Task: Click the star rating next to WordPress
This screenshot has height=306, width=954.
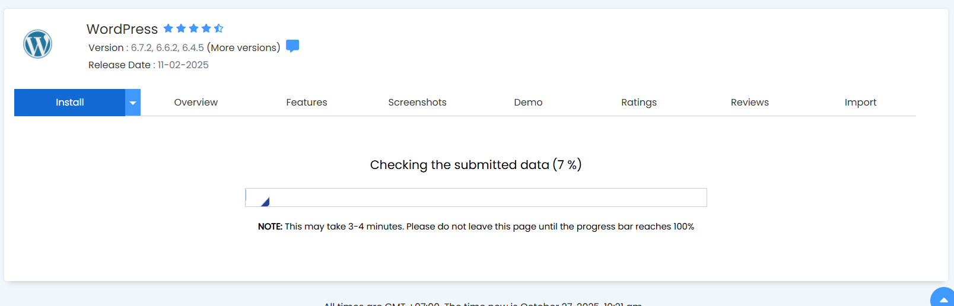Action: pos(193,28)
